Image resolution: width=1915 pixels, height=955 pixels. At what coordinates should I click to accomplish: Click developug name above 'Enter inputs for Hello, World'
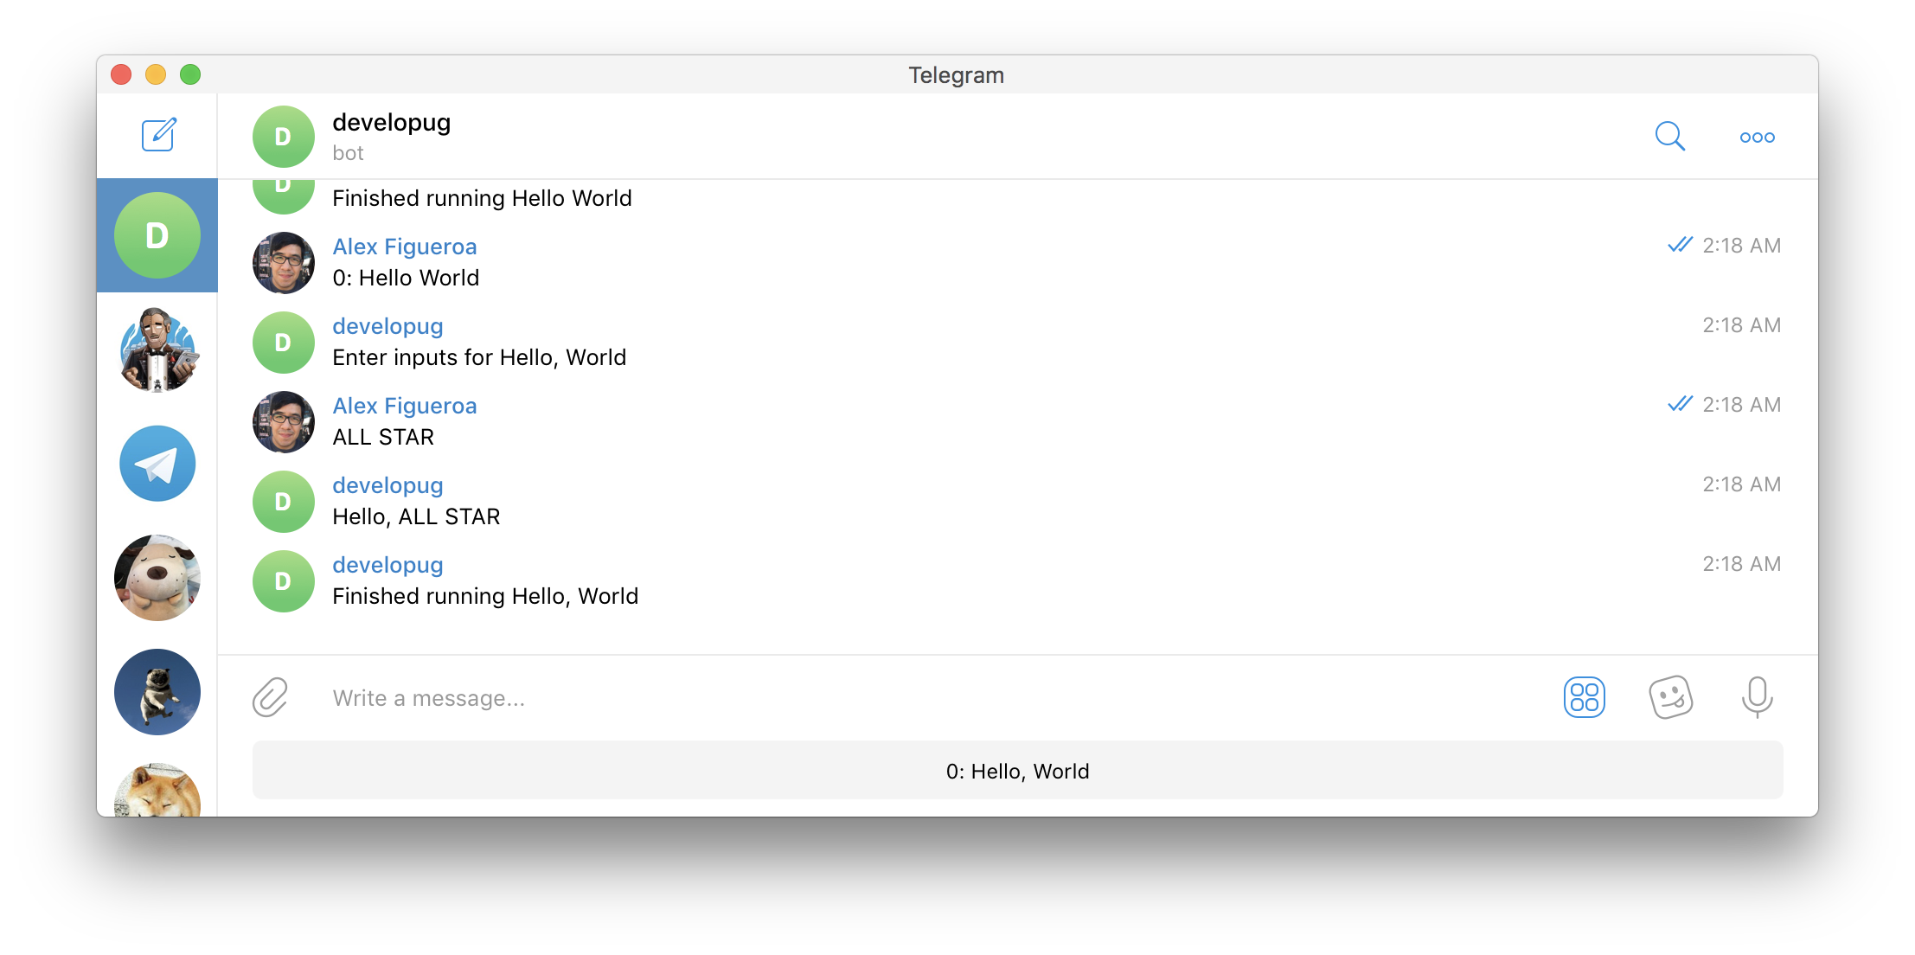pyautogui.click(x=387, y=326)
